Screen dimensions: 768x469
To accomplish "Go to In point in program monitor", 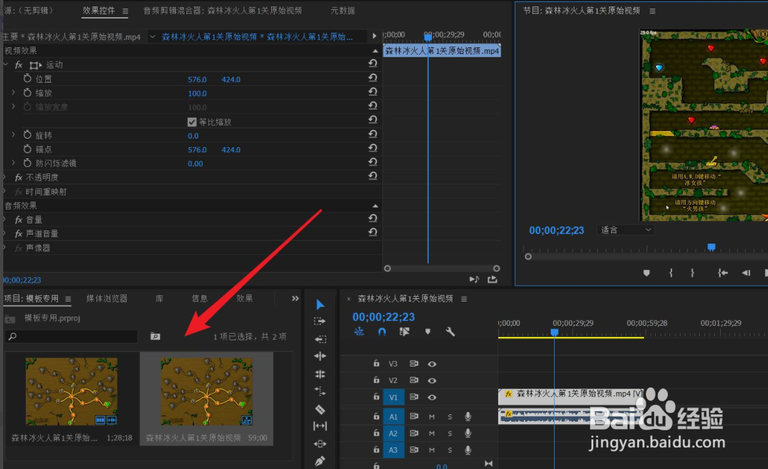I will click(723, 273).
